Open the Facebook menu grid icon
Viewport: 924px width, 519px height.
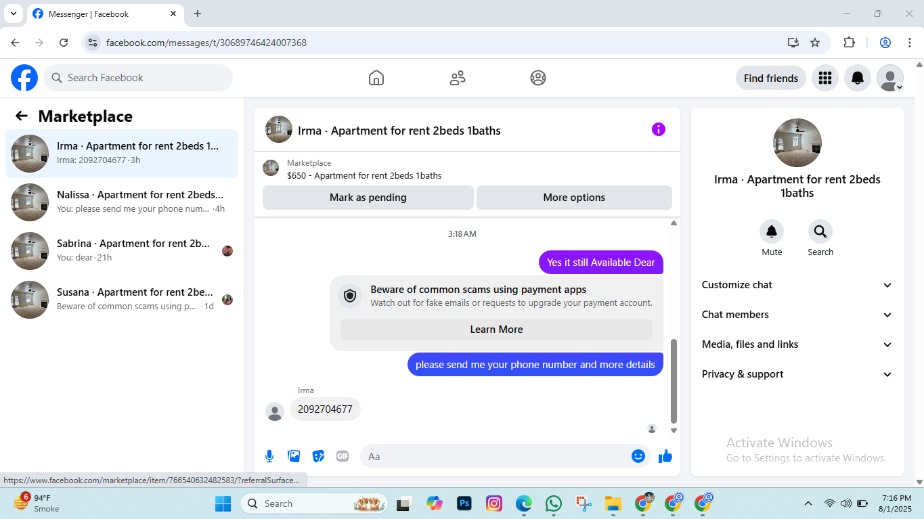pyautogui.click(x=824, y=78)
